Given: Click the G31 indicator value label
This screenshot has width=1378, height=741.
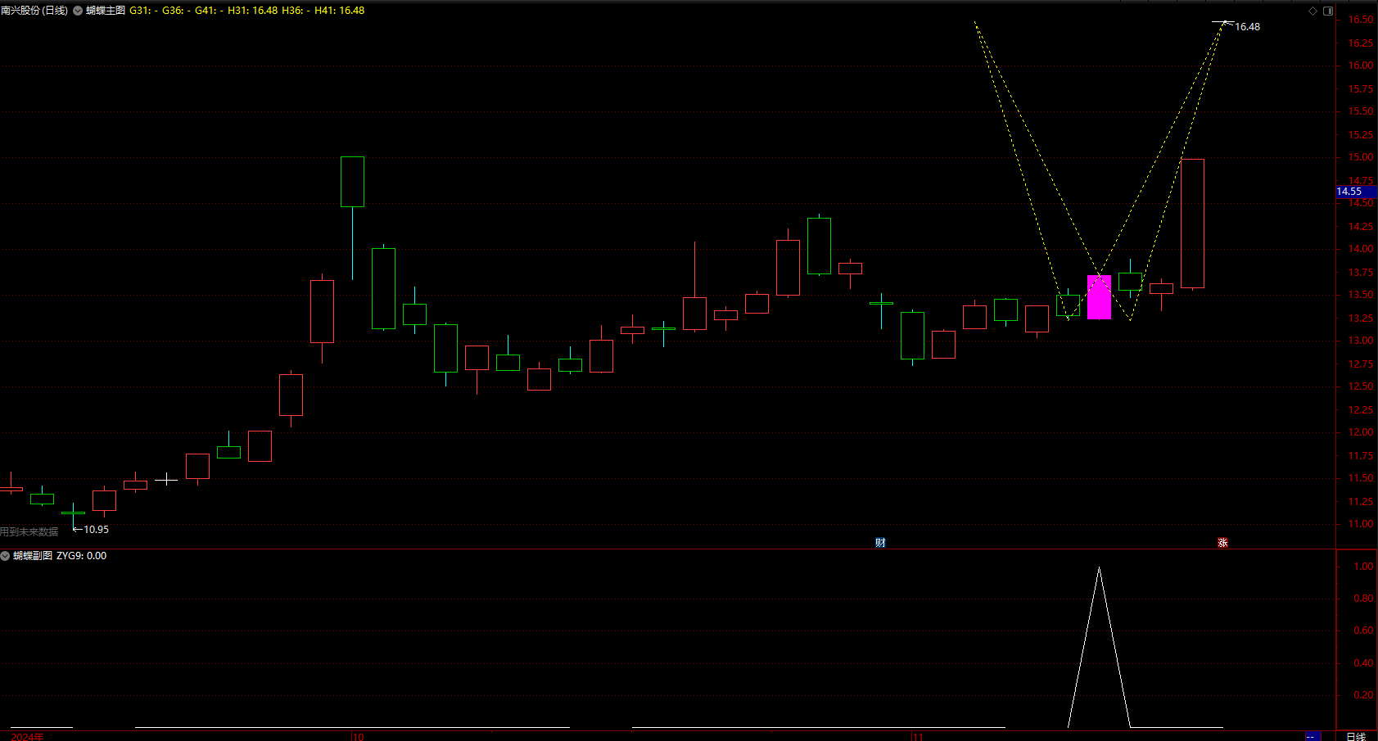Looking at the screenshot, I should point(144,11).
